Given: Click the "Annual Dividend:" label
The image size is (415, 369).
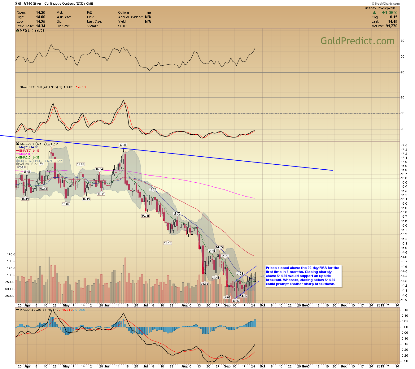Looking at the screenshot, I should (x=131, y=17).
